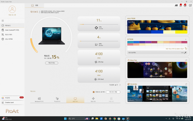193x121 pixels.
Task: Open Muse Tree in external window icon
Action: (x=186, y=60)
